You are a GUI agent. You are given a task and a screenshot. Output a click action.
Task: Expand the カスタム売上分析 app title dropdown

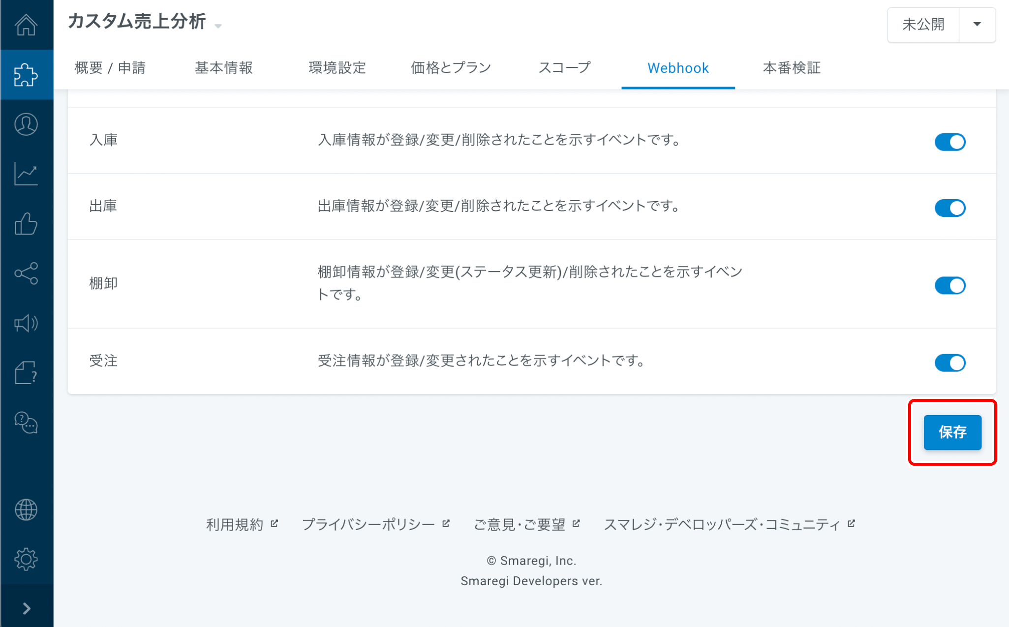point(218,26)
